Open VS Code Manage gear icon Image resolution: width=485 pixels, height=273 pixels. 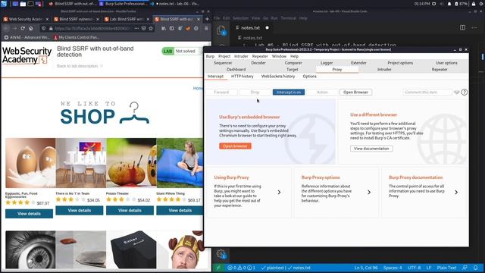221,254
